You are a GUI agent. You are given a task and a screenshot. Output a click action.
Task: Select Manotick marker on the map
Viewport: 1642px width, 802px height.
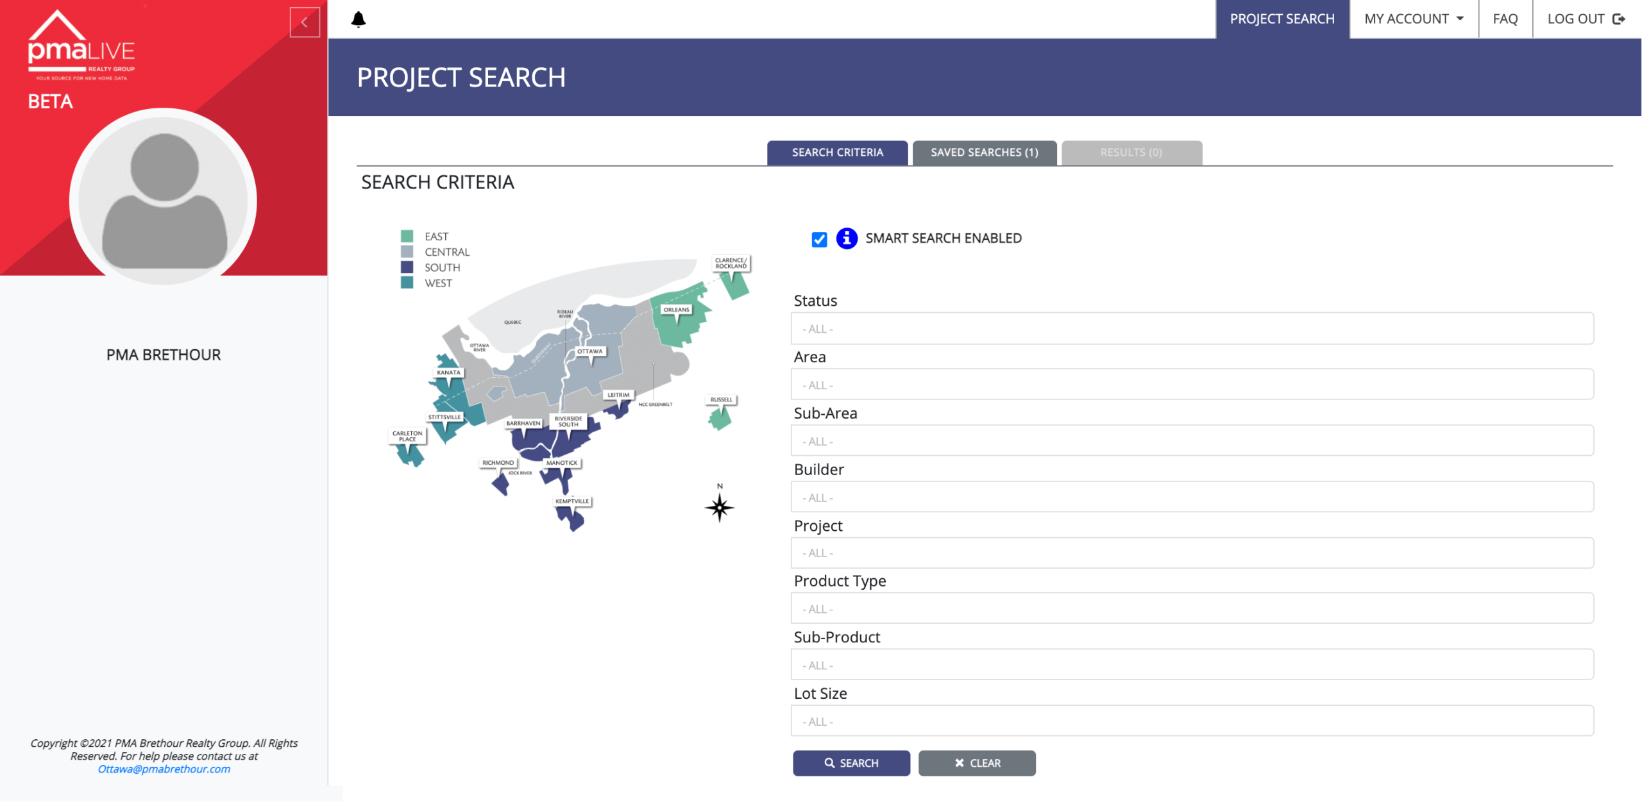[561, 463]
